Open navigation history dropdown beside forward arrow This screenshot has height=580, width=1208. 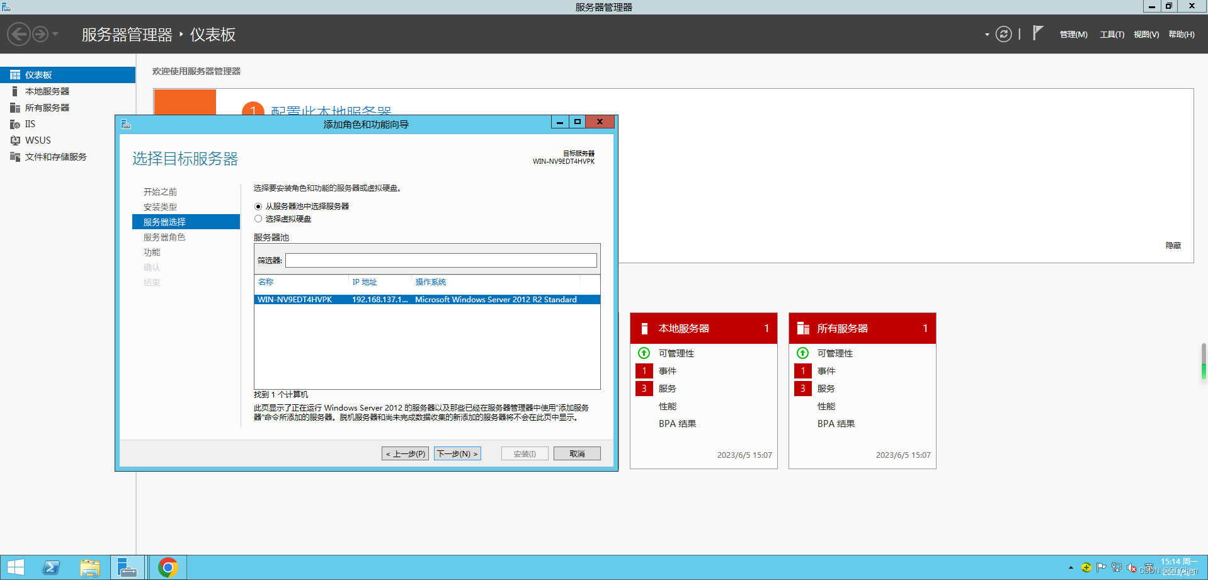point(55,34)
